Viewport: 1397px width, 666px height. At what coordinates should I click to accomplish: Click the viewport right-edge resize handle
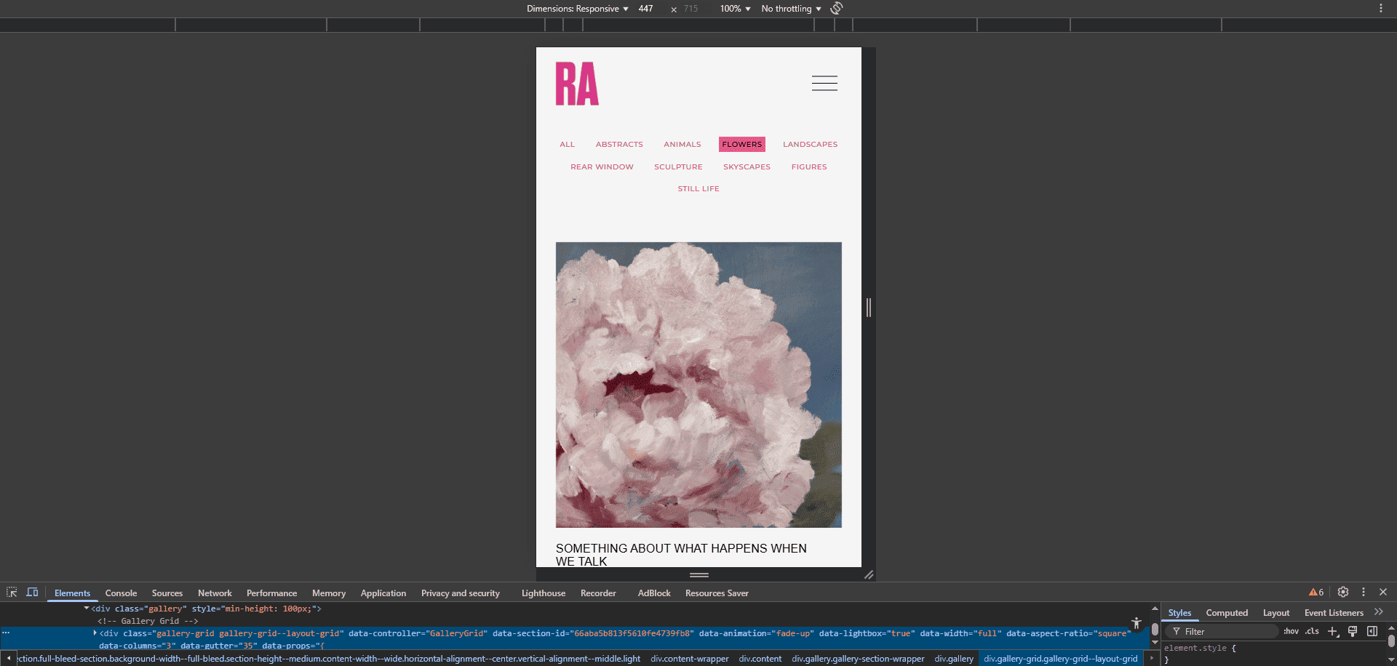[869, 308]
